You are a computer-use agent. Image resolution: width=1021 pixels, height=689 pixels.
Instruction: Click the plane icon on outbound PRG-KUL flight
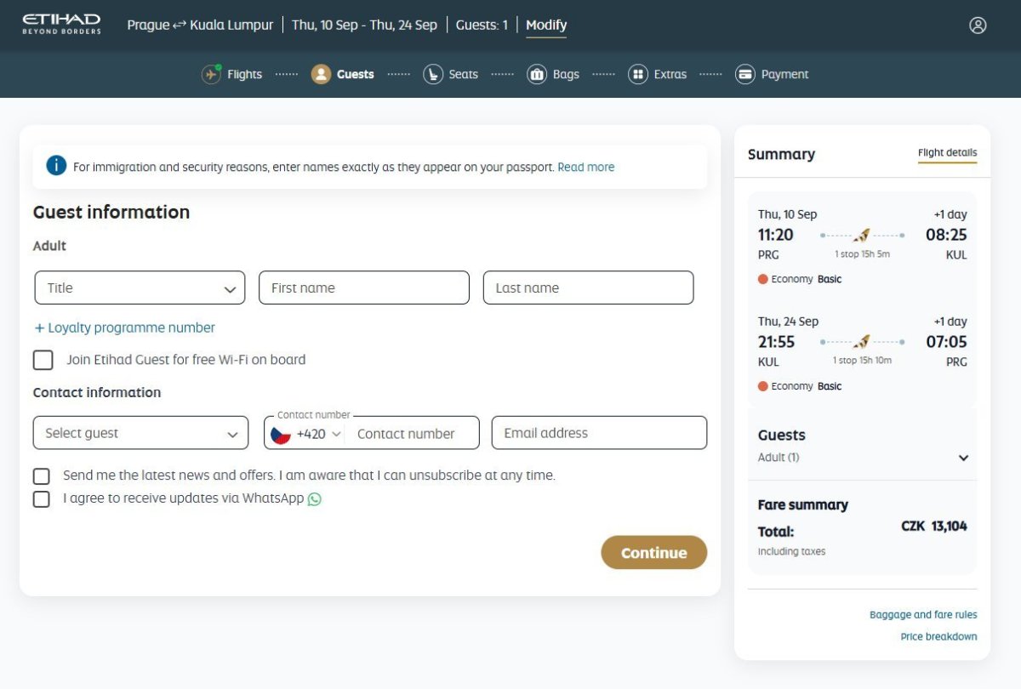coord(862,235)
